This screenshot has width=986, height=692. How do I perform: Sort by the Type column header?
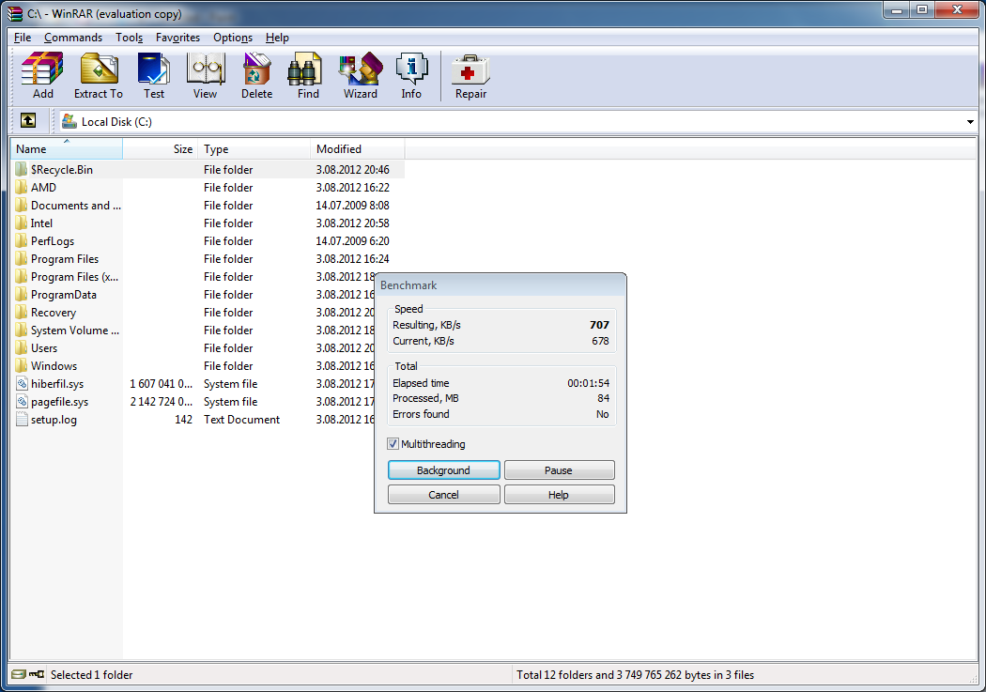[254, 149]
